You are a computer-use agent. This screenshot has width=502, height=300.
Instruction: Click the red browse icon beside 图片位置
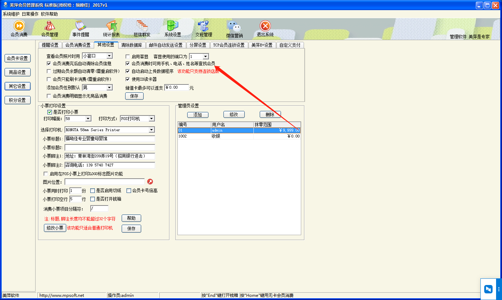point(150,182)
